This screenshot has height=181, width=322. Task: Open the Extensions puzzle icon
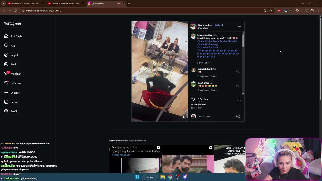tap(297, 11)
